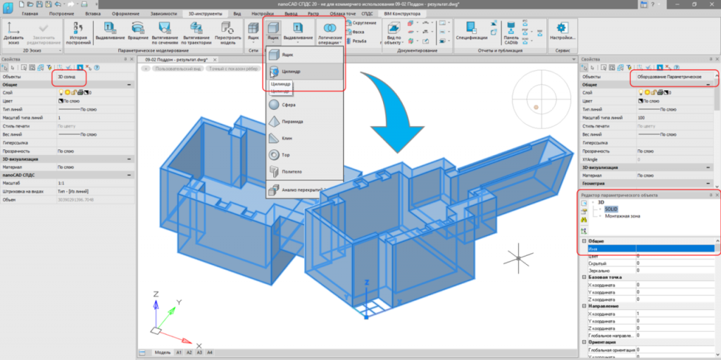Open Объекты combo box showing Оборудование Параметрическое
Image resolution: width=721 pixels, height=360 pixels.
(674, 77)
